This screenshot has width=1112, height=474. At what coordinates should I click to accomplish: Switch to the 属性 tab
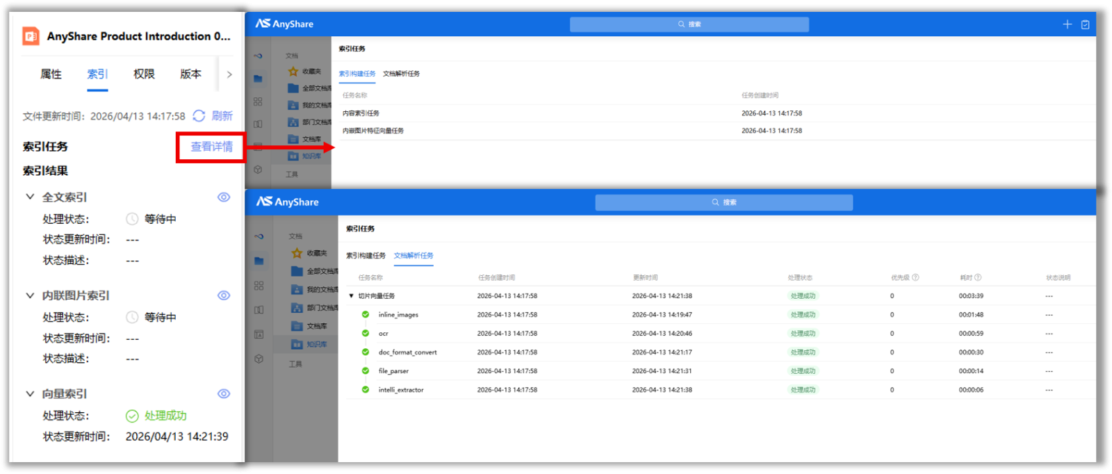point(51,74)
